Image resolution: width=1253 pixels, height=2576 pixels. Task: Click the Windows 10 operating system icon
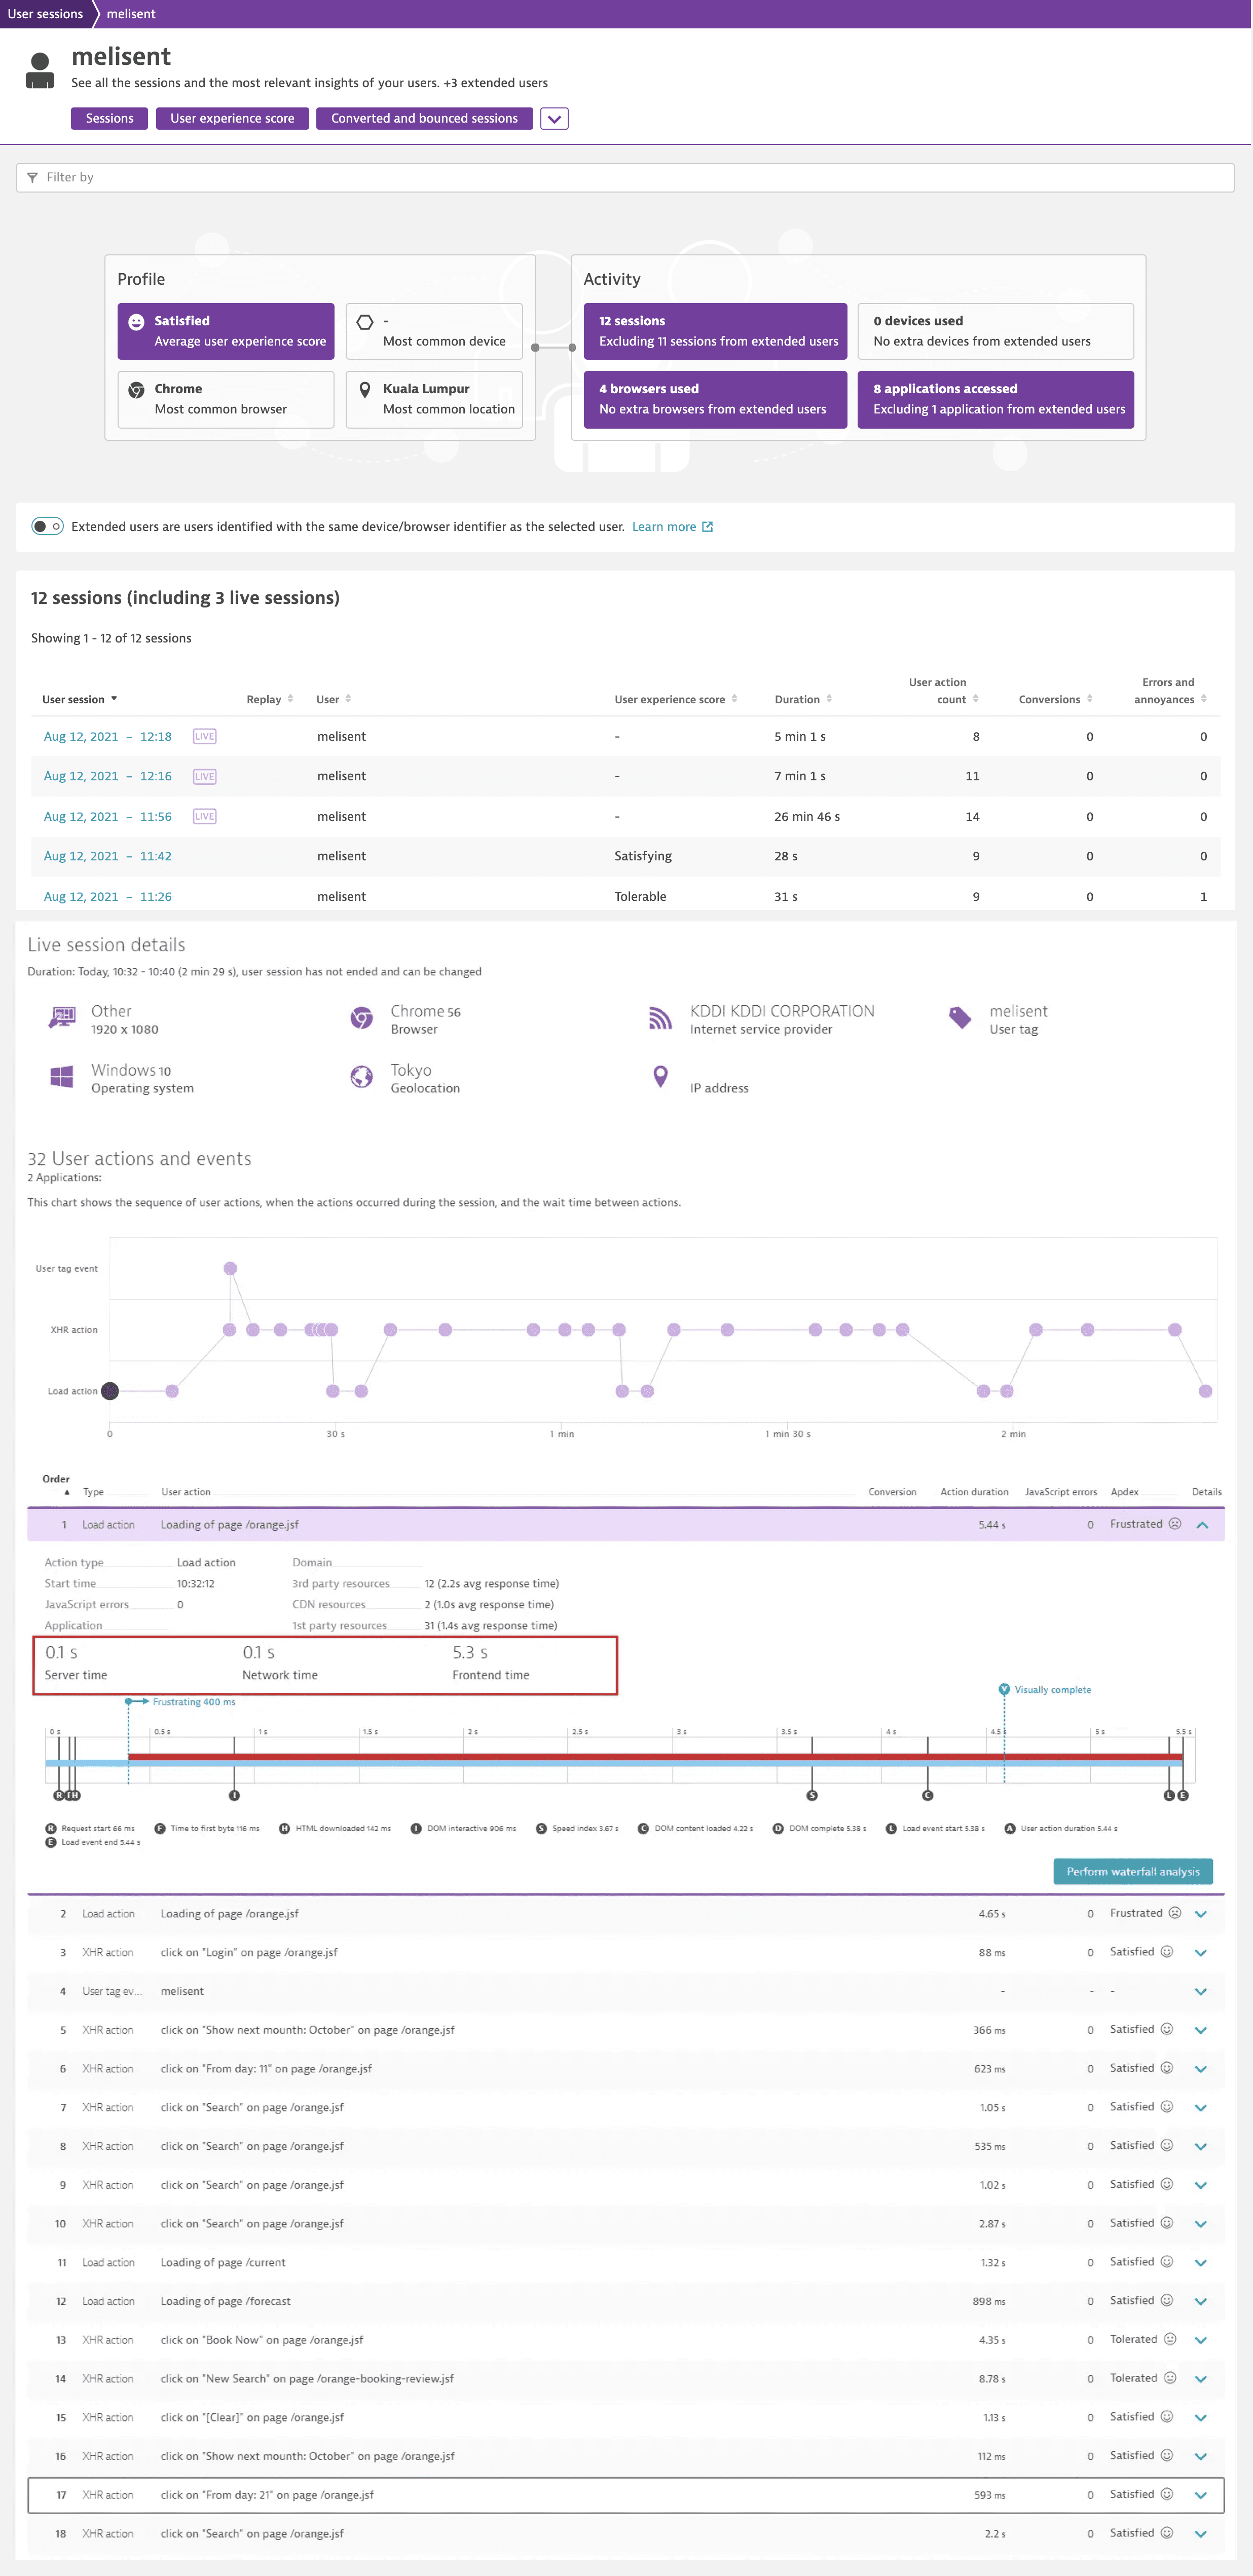click(62, 1077)
